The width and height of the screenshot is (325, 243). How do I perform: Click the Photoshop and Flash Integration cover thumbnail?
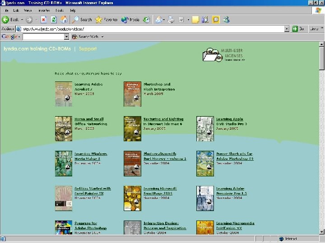(132, 94)
